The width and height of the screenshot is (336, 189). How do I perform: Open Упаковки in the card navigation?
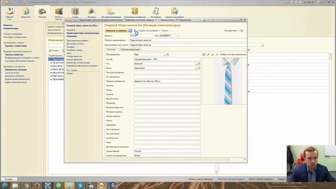(x=71, y=36)
